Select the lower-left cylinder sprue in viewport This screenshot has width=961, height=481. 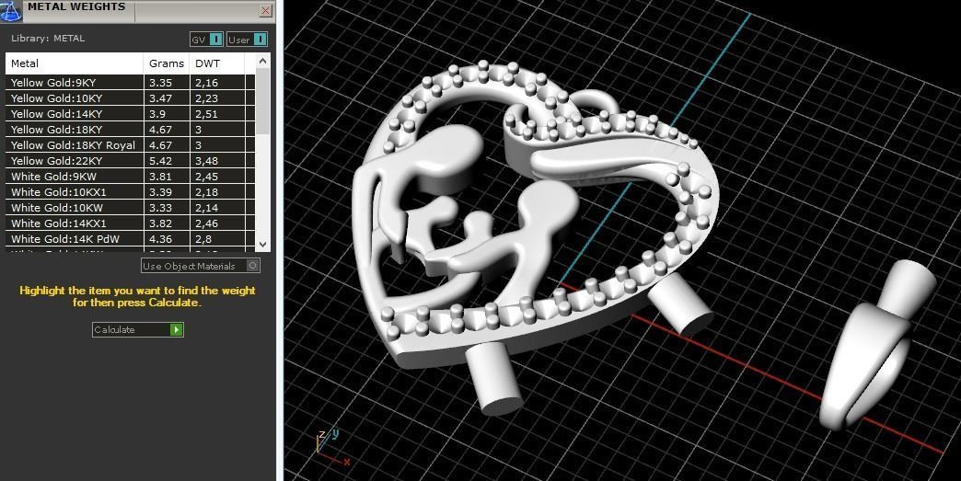493,381
